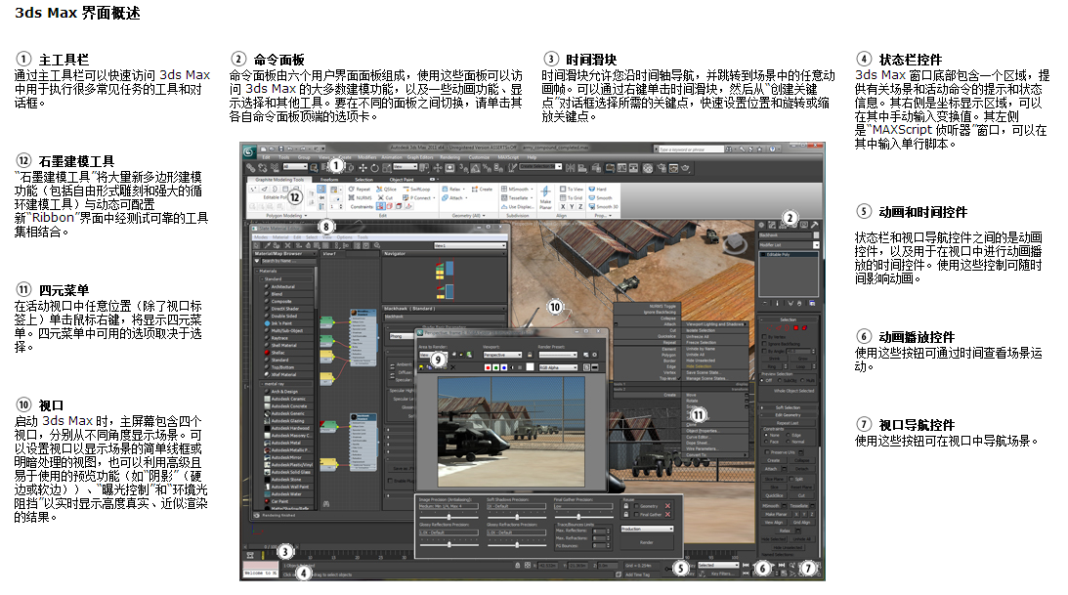
Task: Open the 3ds Max application button menu
Action: tap(248, 152)
